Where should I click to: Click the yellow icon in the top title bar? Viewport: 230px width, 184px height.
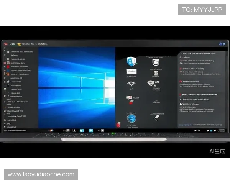[19, 44]
